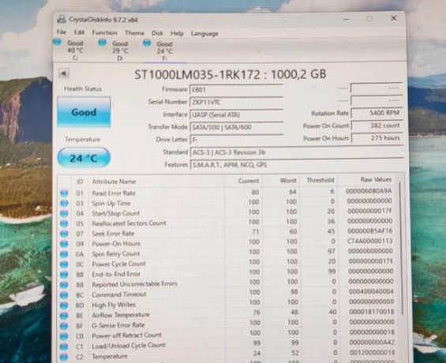This screenshot has width=446, height=363.
Task: Open the Theme menu
Action: coord(134,33)
